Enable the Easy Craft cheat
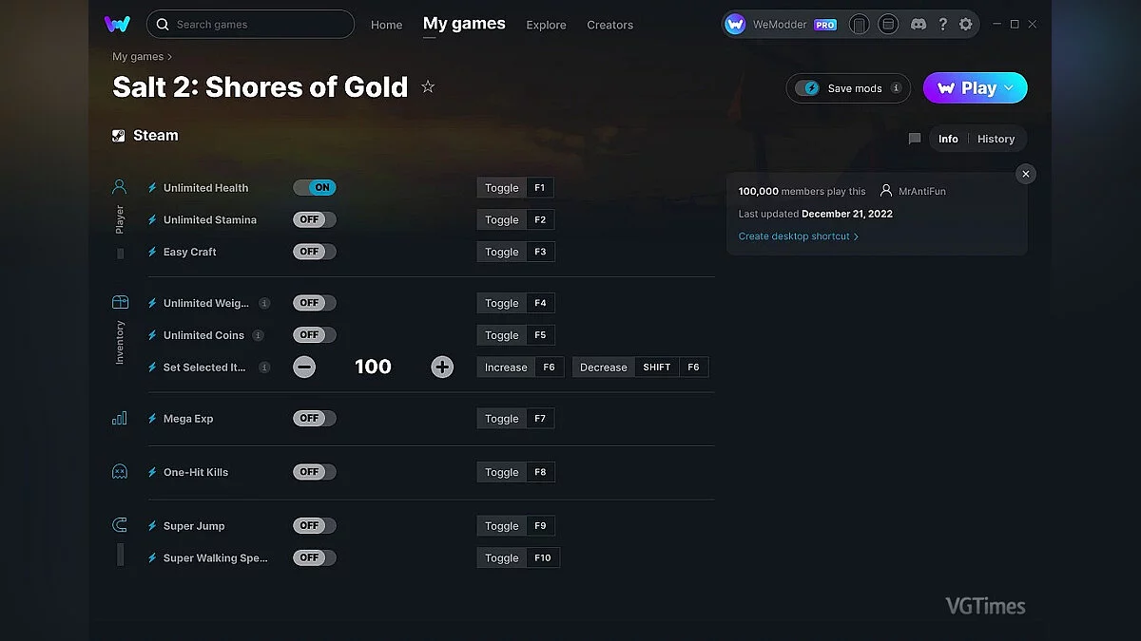Image resolution: width=1141 pixels, height=641 pixels. coord(314,251)
